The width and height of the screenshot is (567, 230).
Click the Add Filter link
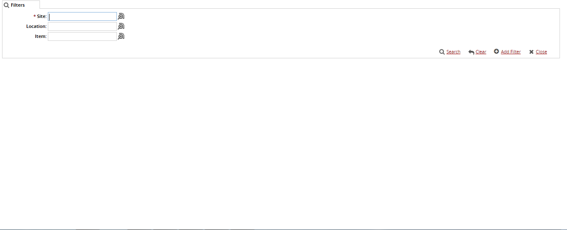(510, 52)
